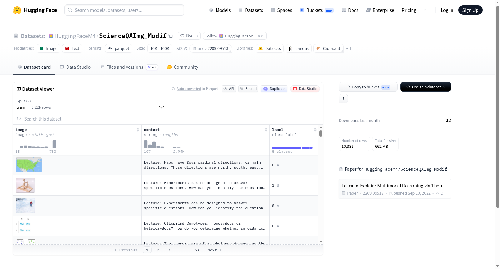Image resolution: width=500 pixels, height=269 pixels.
Task: Click the Search this dataset field
Action: 168,119
